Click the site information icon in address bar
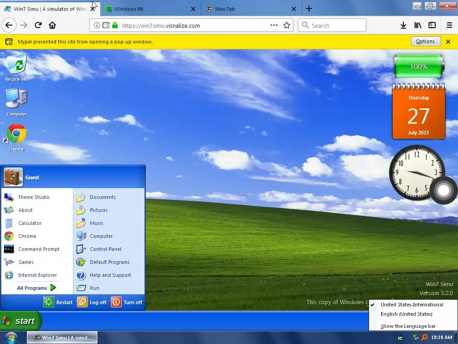Image resolution: width=458 pixels, height=344 pixels. click(97, 26)
